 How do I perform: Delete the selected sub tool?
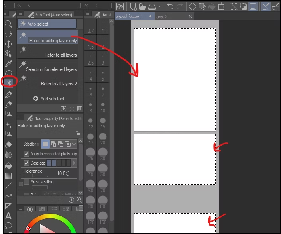click(79, 108)
